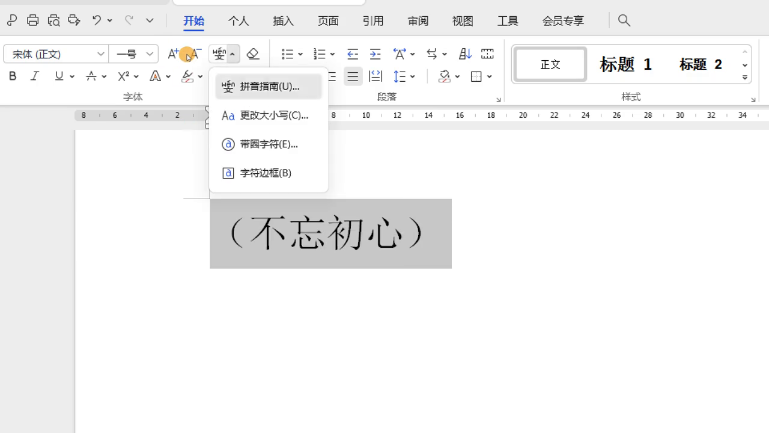Click the Pinyin Guide ribbon icon

point(219,54)
